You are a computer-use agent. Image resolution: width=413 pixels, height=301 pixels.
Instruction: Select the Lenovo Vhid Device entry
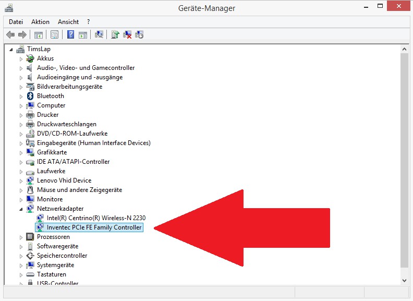(64, 180)
